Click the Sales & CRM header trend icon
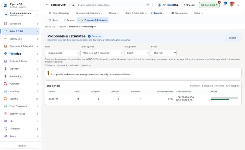Viewport: 245px width, 150px height. pos(47,5)
